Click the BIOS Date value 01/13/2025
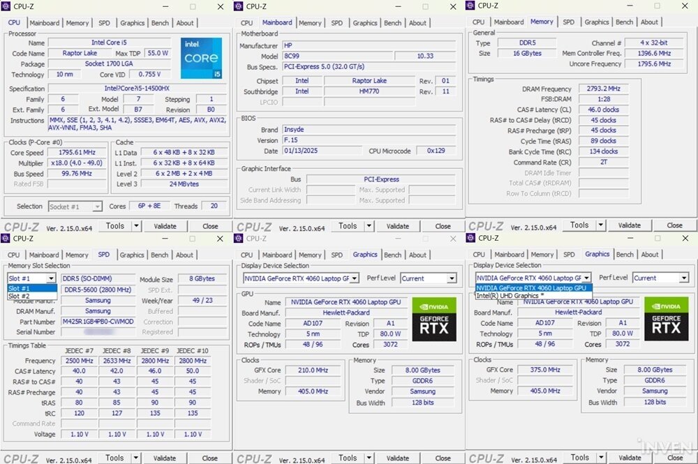The height and width of the screenshot is (464, 698). pyautogui.click(x=322, y=151)
